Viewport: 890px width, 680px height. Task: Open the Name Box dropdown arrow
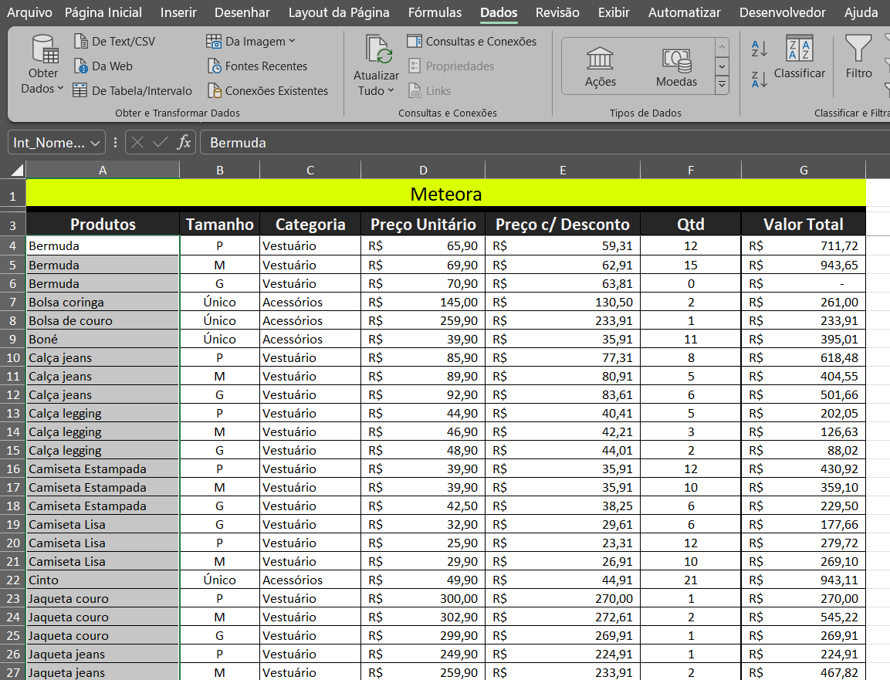[x=96, y=143]
